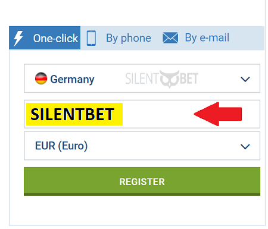Click the EUR (Euro) text label
The width and height of the screenshot is (268, 229).
pyautogui.click(x=61, y=146)
